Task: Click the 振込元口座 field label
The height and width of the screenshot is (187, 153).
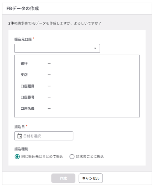Action: point(23,39)
